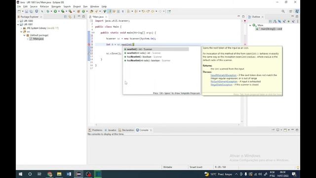Click the Debug bug toolbar icon
The width and height of the screenshot is (316, 178).
[48, 11]
